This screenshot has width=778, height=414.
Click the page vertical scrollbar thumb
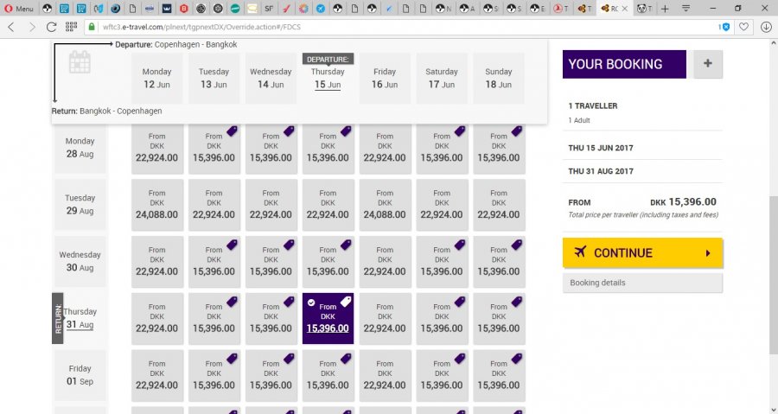pos(773,275)
